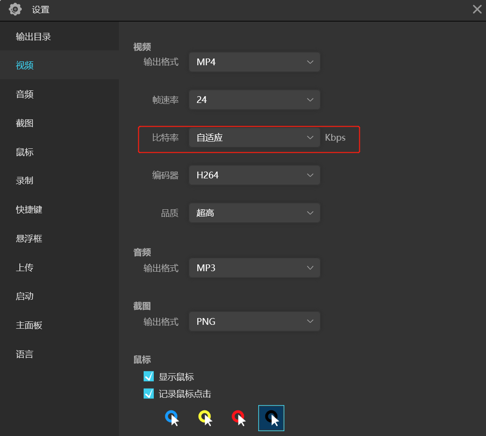Open the 品质 超高 dropdown
Screen dimensions: 486x436
pyautogui.click(x=254, y=213)
